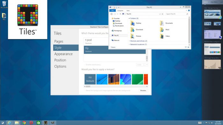Open Stardock Tiles Configuration thumbnail in sidebar

(212, 49)
